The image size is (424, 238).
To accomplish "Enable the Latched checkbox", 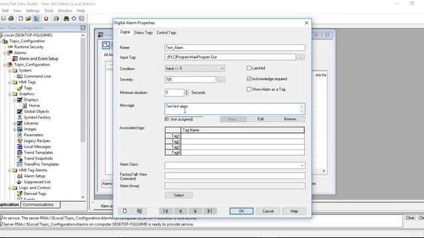I will tap(249, 68).
